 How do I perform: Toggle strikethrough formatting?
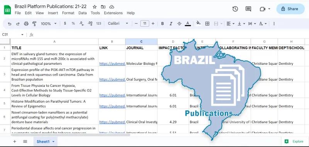179,24
